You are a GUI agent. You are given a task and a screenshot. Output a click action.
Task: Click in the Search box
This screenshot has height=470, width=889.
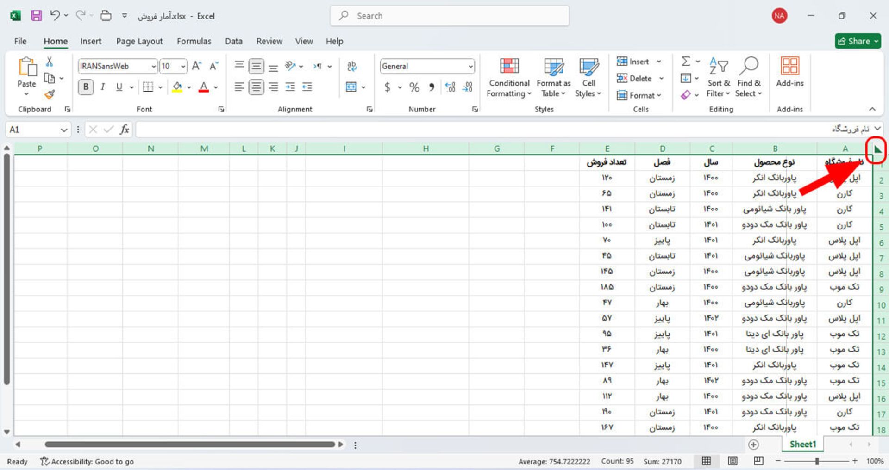point(449,16)
